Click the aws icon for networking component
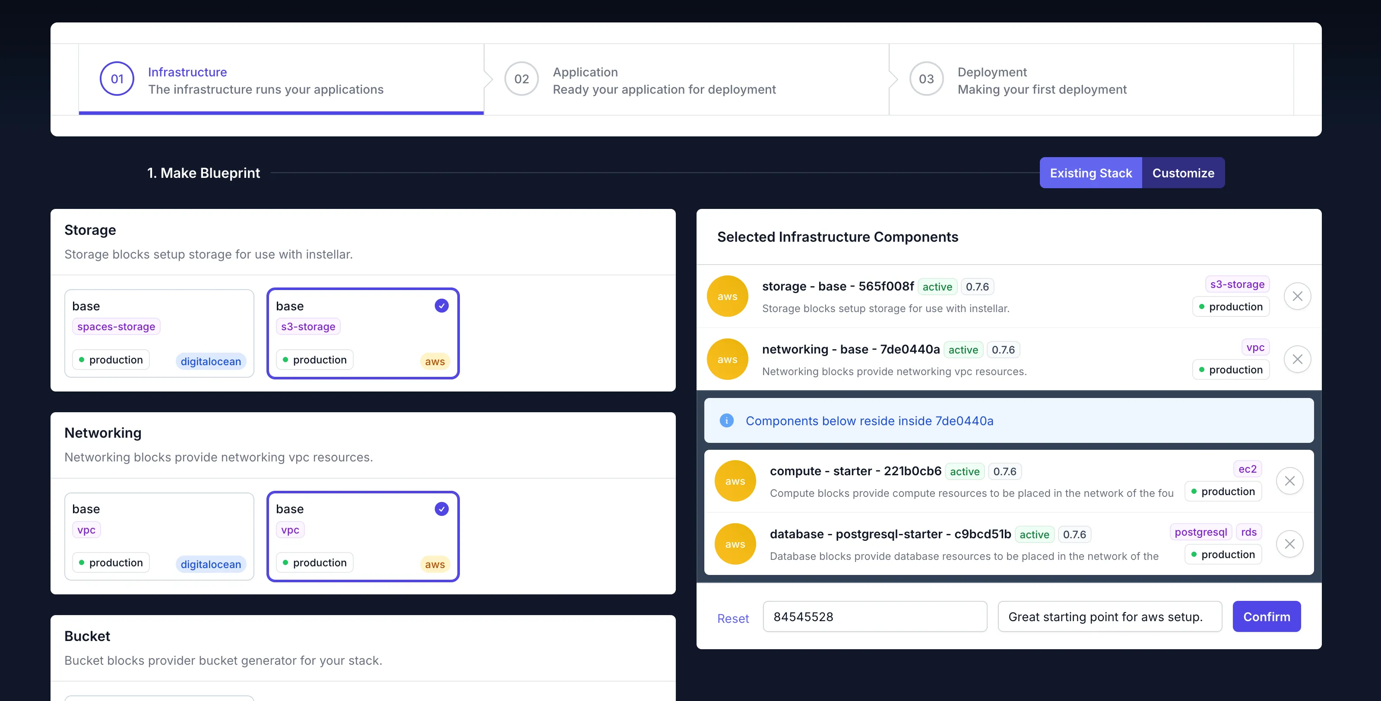Viewport: 1381px width, 701px height. click(728, 359)
